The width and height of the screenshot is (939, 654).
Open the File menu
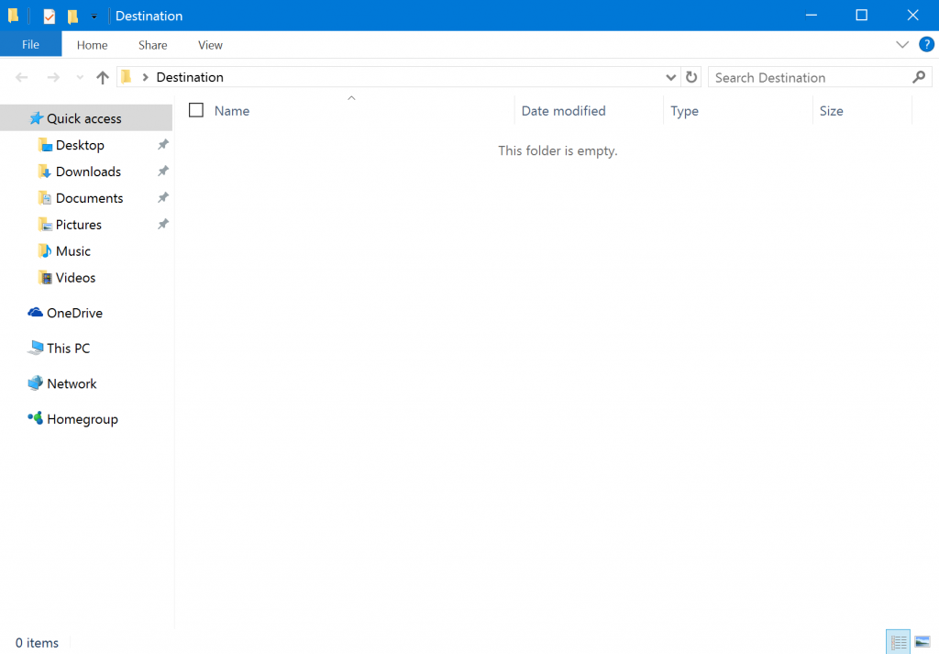coord(30,44)
